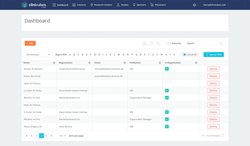Uncheck Is Organisation for Vickrey, Dr Barbara

(x=167, y=69)
